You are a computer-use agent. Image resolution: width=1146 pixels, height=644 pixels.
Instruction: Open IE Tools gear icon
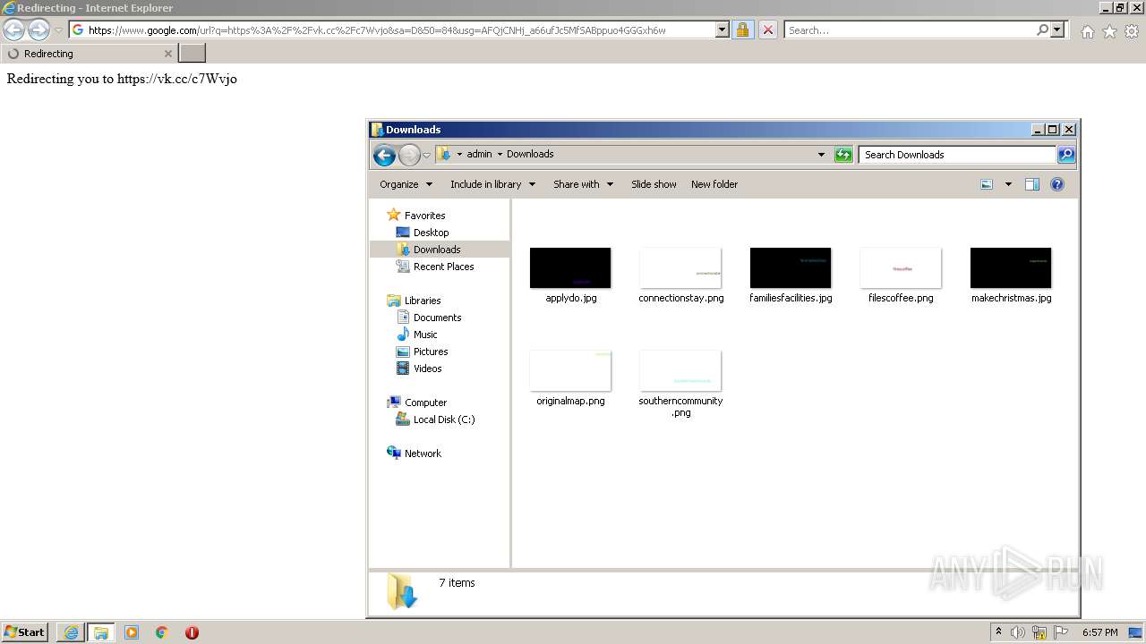[x=1132, y=31]
